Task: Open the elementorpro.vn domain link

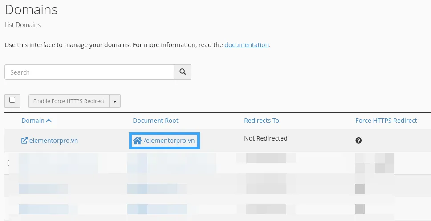Action: click(x=53, y=141)
